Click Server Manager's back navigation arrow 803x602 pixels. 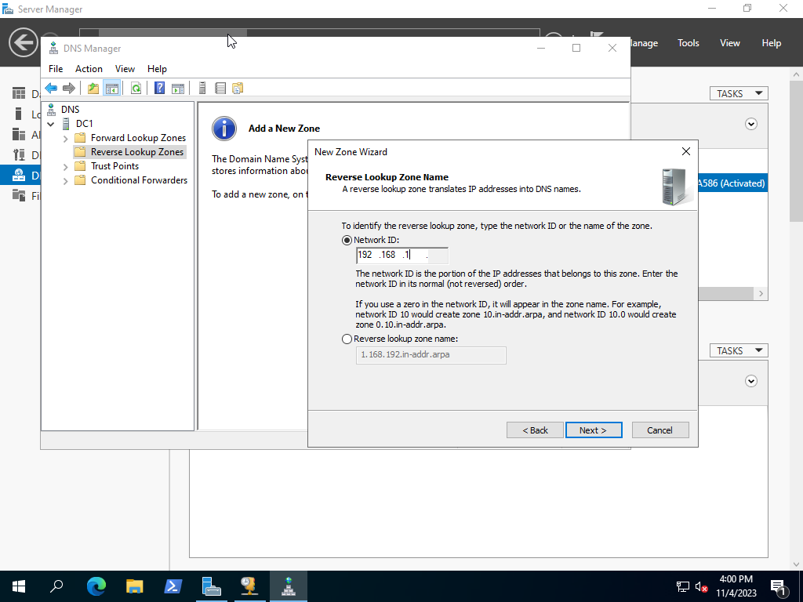click(23, 43)
